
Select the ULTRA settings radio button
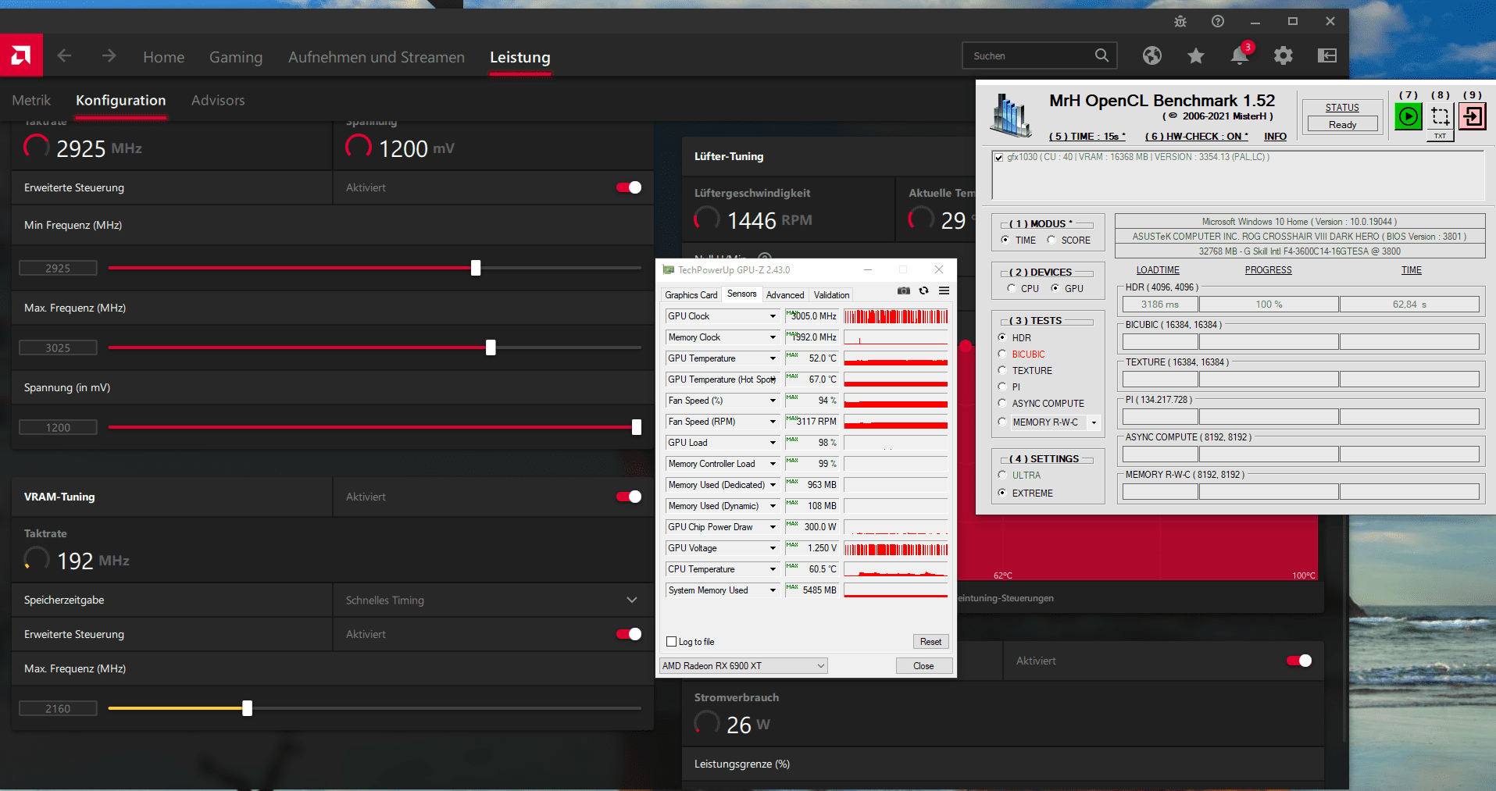tap(1002, 476)
